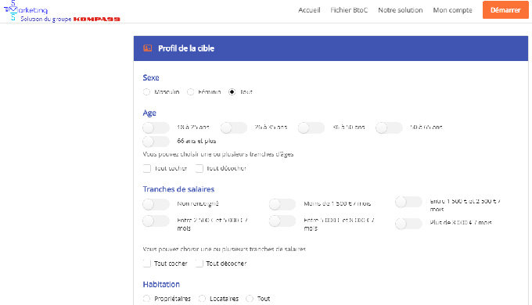This screenshot has height=305, width=532.
Task: Open Mon compte in the navigation
Action: click(453, 10)
